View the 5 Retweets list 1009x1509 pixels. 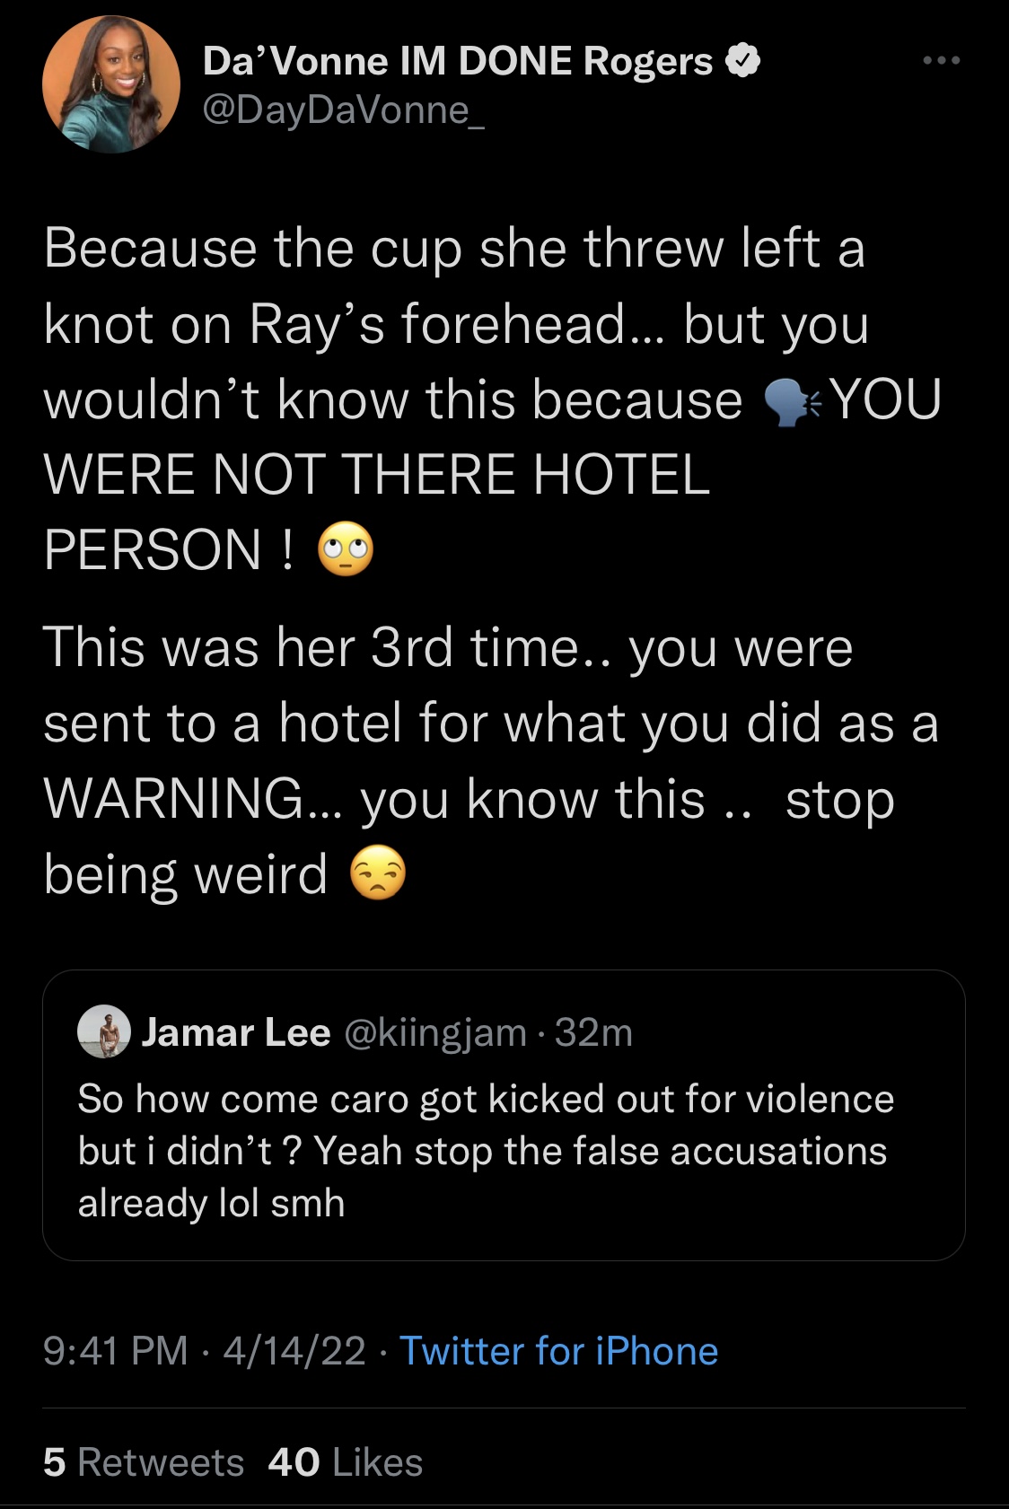pyautogui.click(x=144, y=1462)
